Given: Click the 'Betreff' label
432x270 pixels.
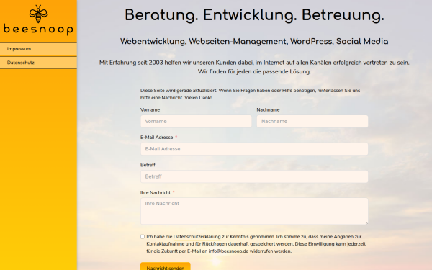Looking at the screenshot, I should coord(148,165).
